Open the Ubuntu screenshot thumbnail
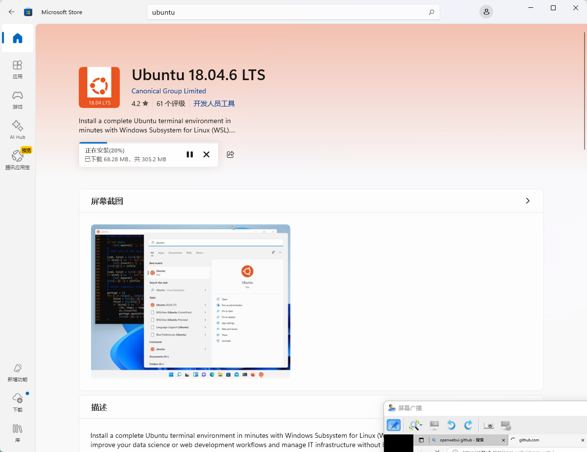 (x=191, y=301)
